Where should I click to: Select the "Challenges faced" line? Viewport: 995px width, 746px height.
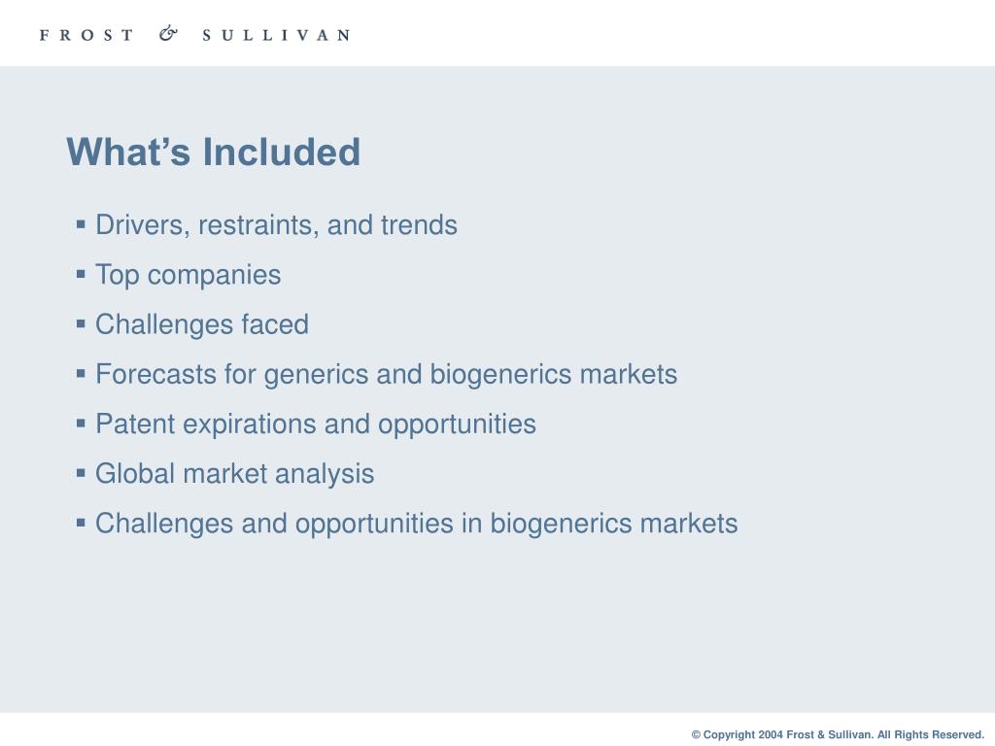[x=202, y=324]
